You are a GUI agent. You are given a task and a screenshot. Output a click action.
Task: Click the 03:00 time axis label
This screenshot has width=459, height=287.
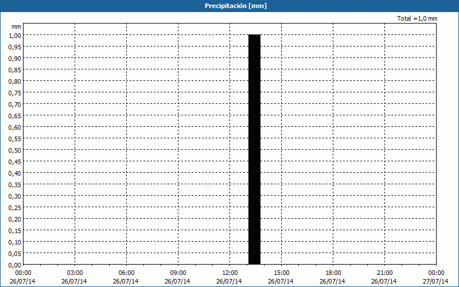[x=75, y=273]
